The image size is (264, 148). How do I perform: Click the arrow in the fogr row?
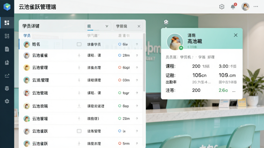coord(137,93)
